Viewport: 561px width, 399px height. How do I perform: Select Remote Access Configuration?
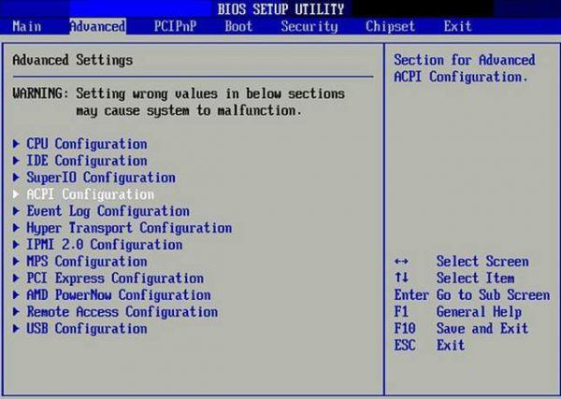pos(122,312)
